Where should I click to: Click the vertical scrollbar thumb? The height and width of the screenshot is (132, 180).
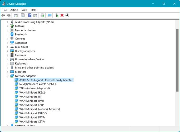177,60
